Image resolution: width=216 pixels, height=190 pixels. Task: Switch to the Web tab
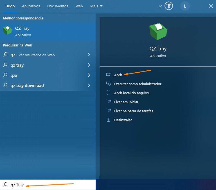79,6
